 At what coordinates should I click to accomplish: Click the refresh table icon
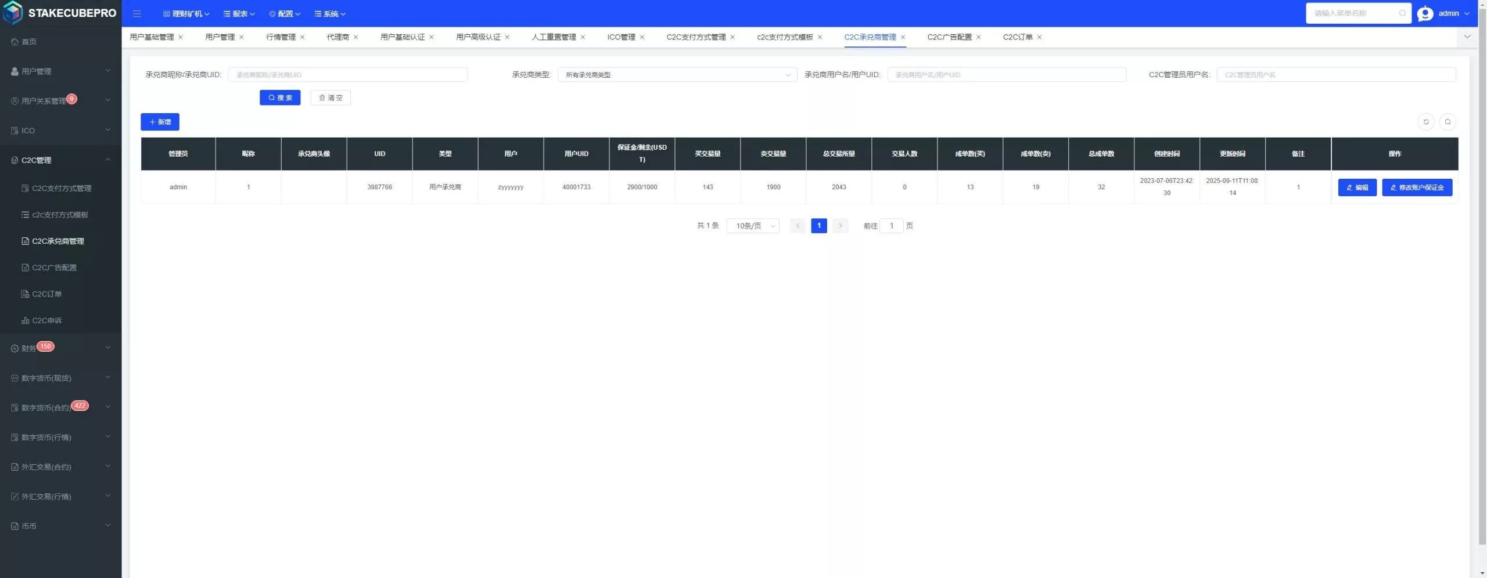(x=1426, y=122)
